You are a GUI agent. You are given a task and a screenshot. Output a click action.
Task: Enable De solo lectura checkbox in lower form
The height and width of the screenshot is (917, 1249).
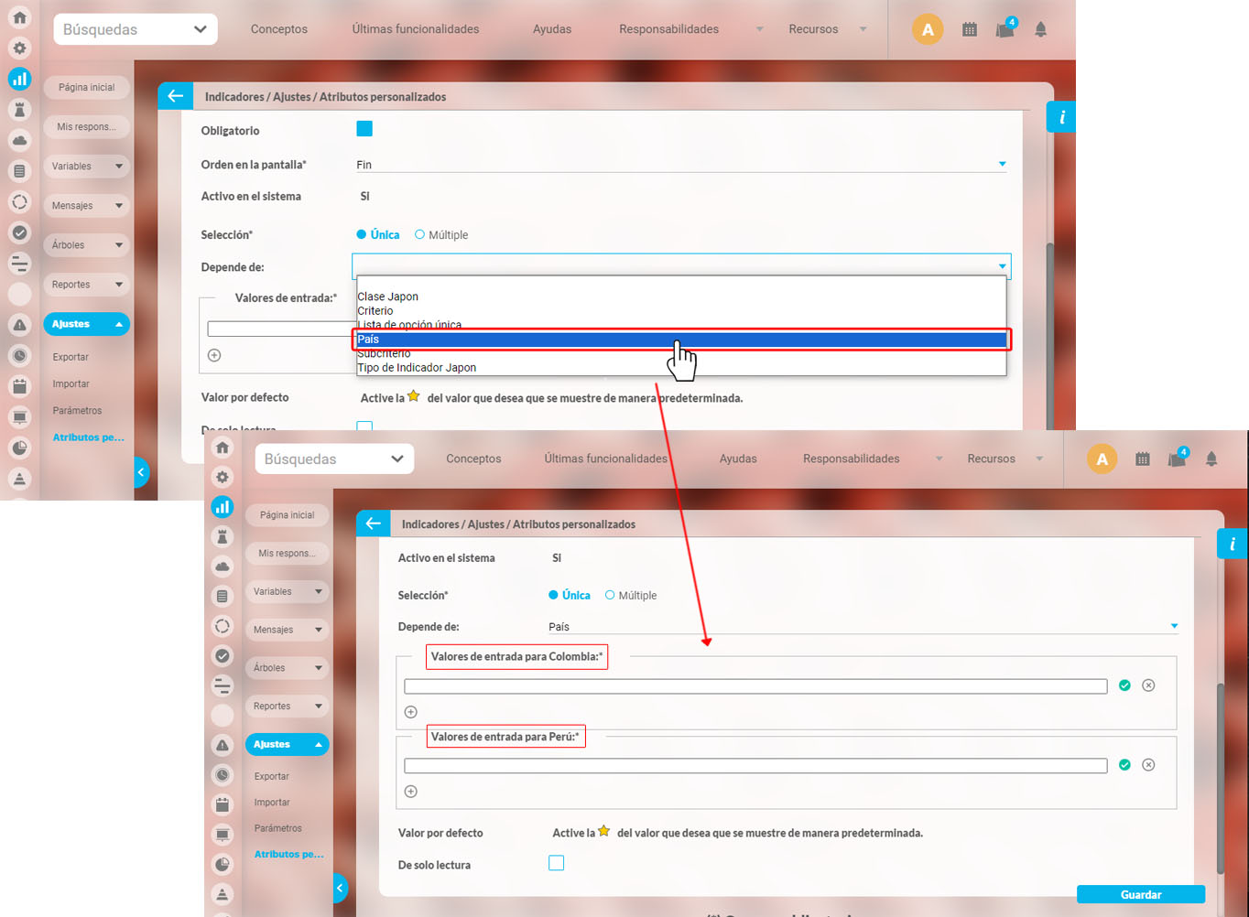[x=556, y=863]
